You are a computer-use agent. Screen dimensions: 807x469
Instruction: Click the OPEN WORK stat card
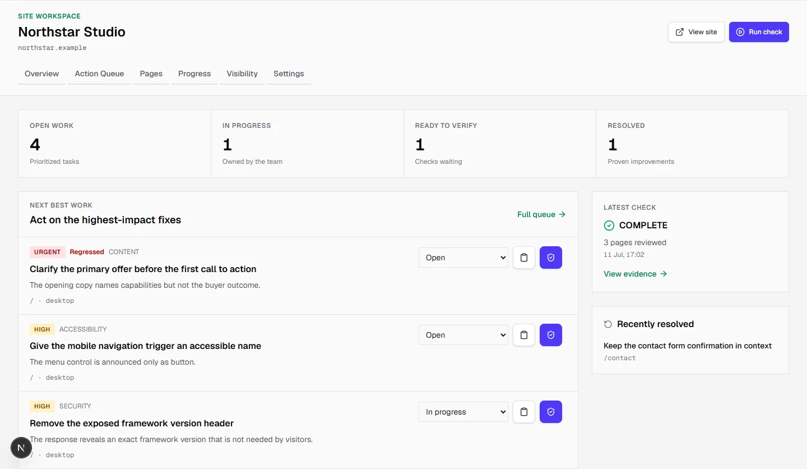coord(115,144)
